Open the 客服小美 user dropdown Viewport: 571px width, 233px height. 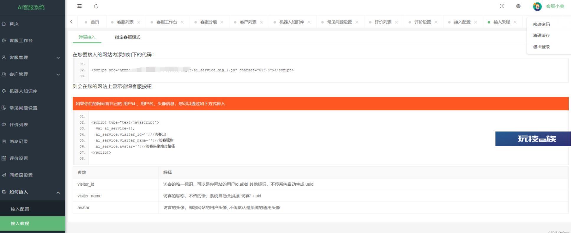[555, 6]
